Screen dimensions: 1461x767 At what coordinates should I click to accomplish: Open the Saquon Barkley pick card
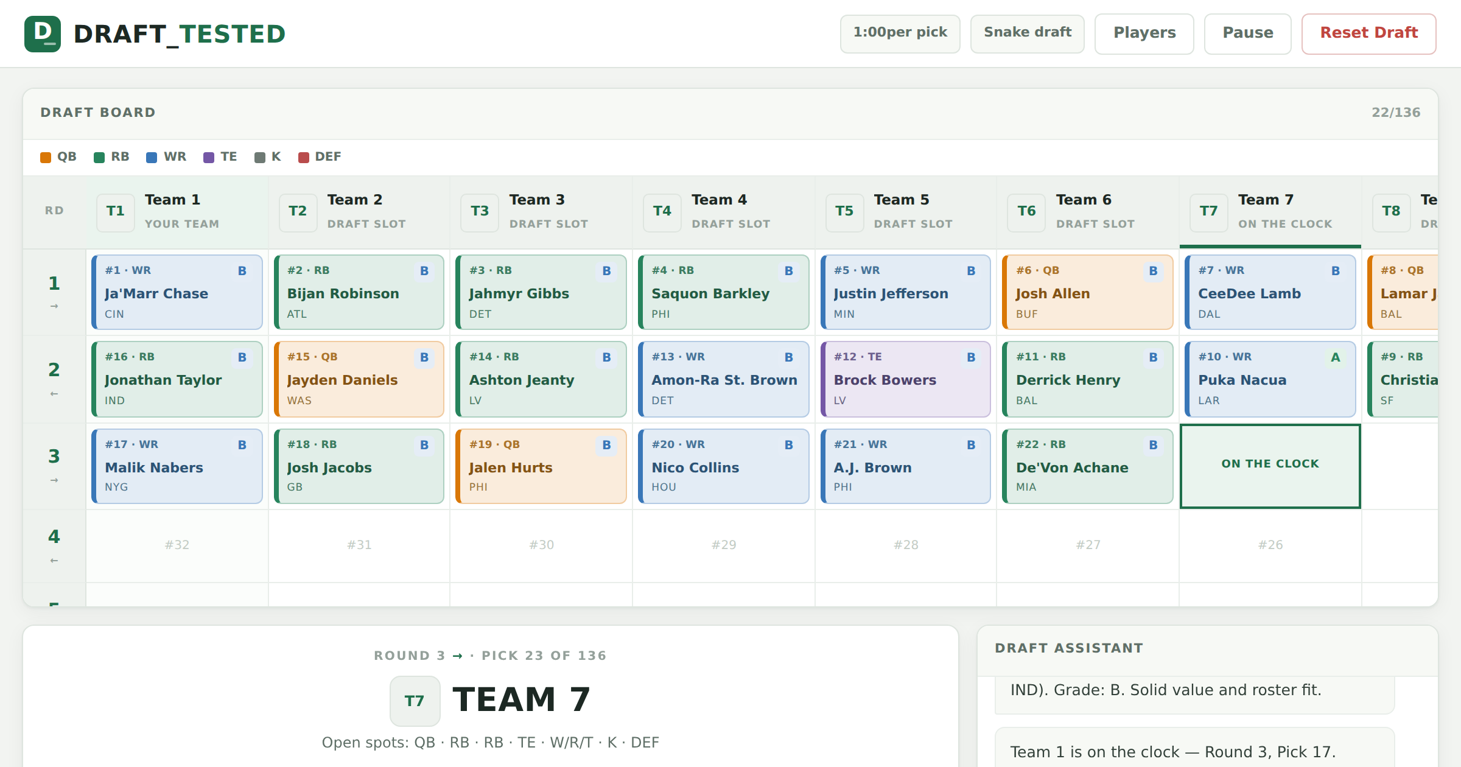(723, 292)
